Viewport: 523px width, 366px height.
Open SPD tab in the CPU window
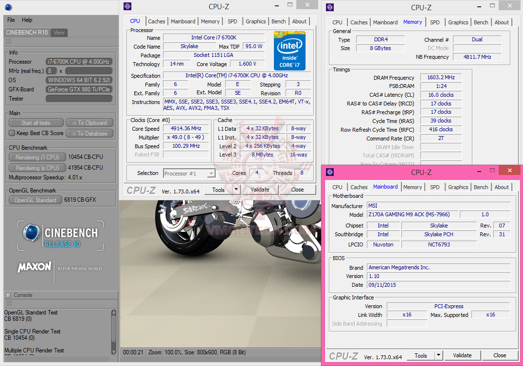(x=233, y=21)
